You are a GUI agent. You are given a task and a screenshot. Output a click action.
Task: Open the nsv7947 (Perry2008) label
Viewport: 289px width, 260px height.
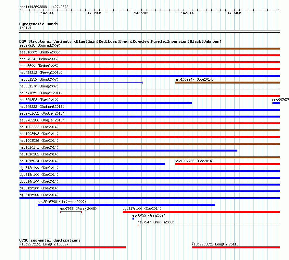coord(156,222)
